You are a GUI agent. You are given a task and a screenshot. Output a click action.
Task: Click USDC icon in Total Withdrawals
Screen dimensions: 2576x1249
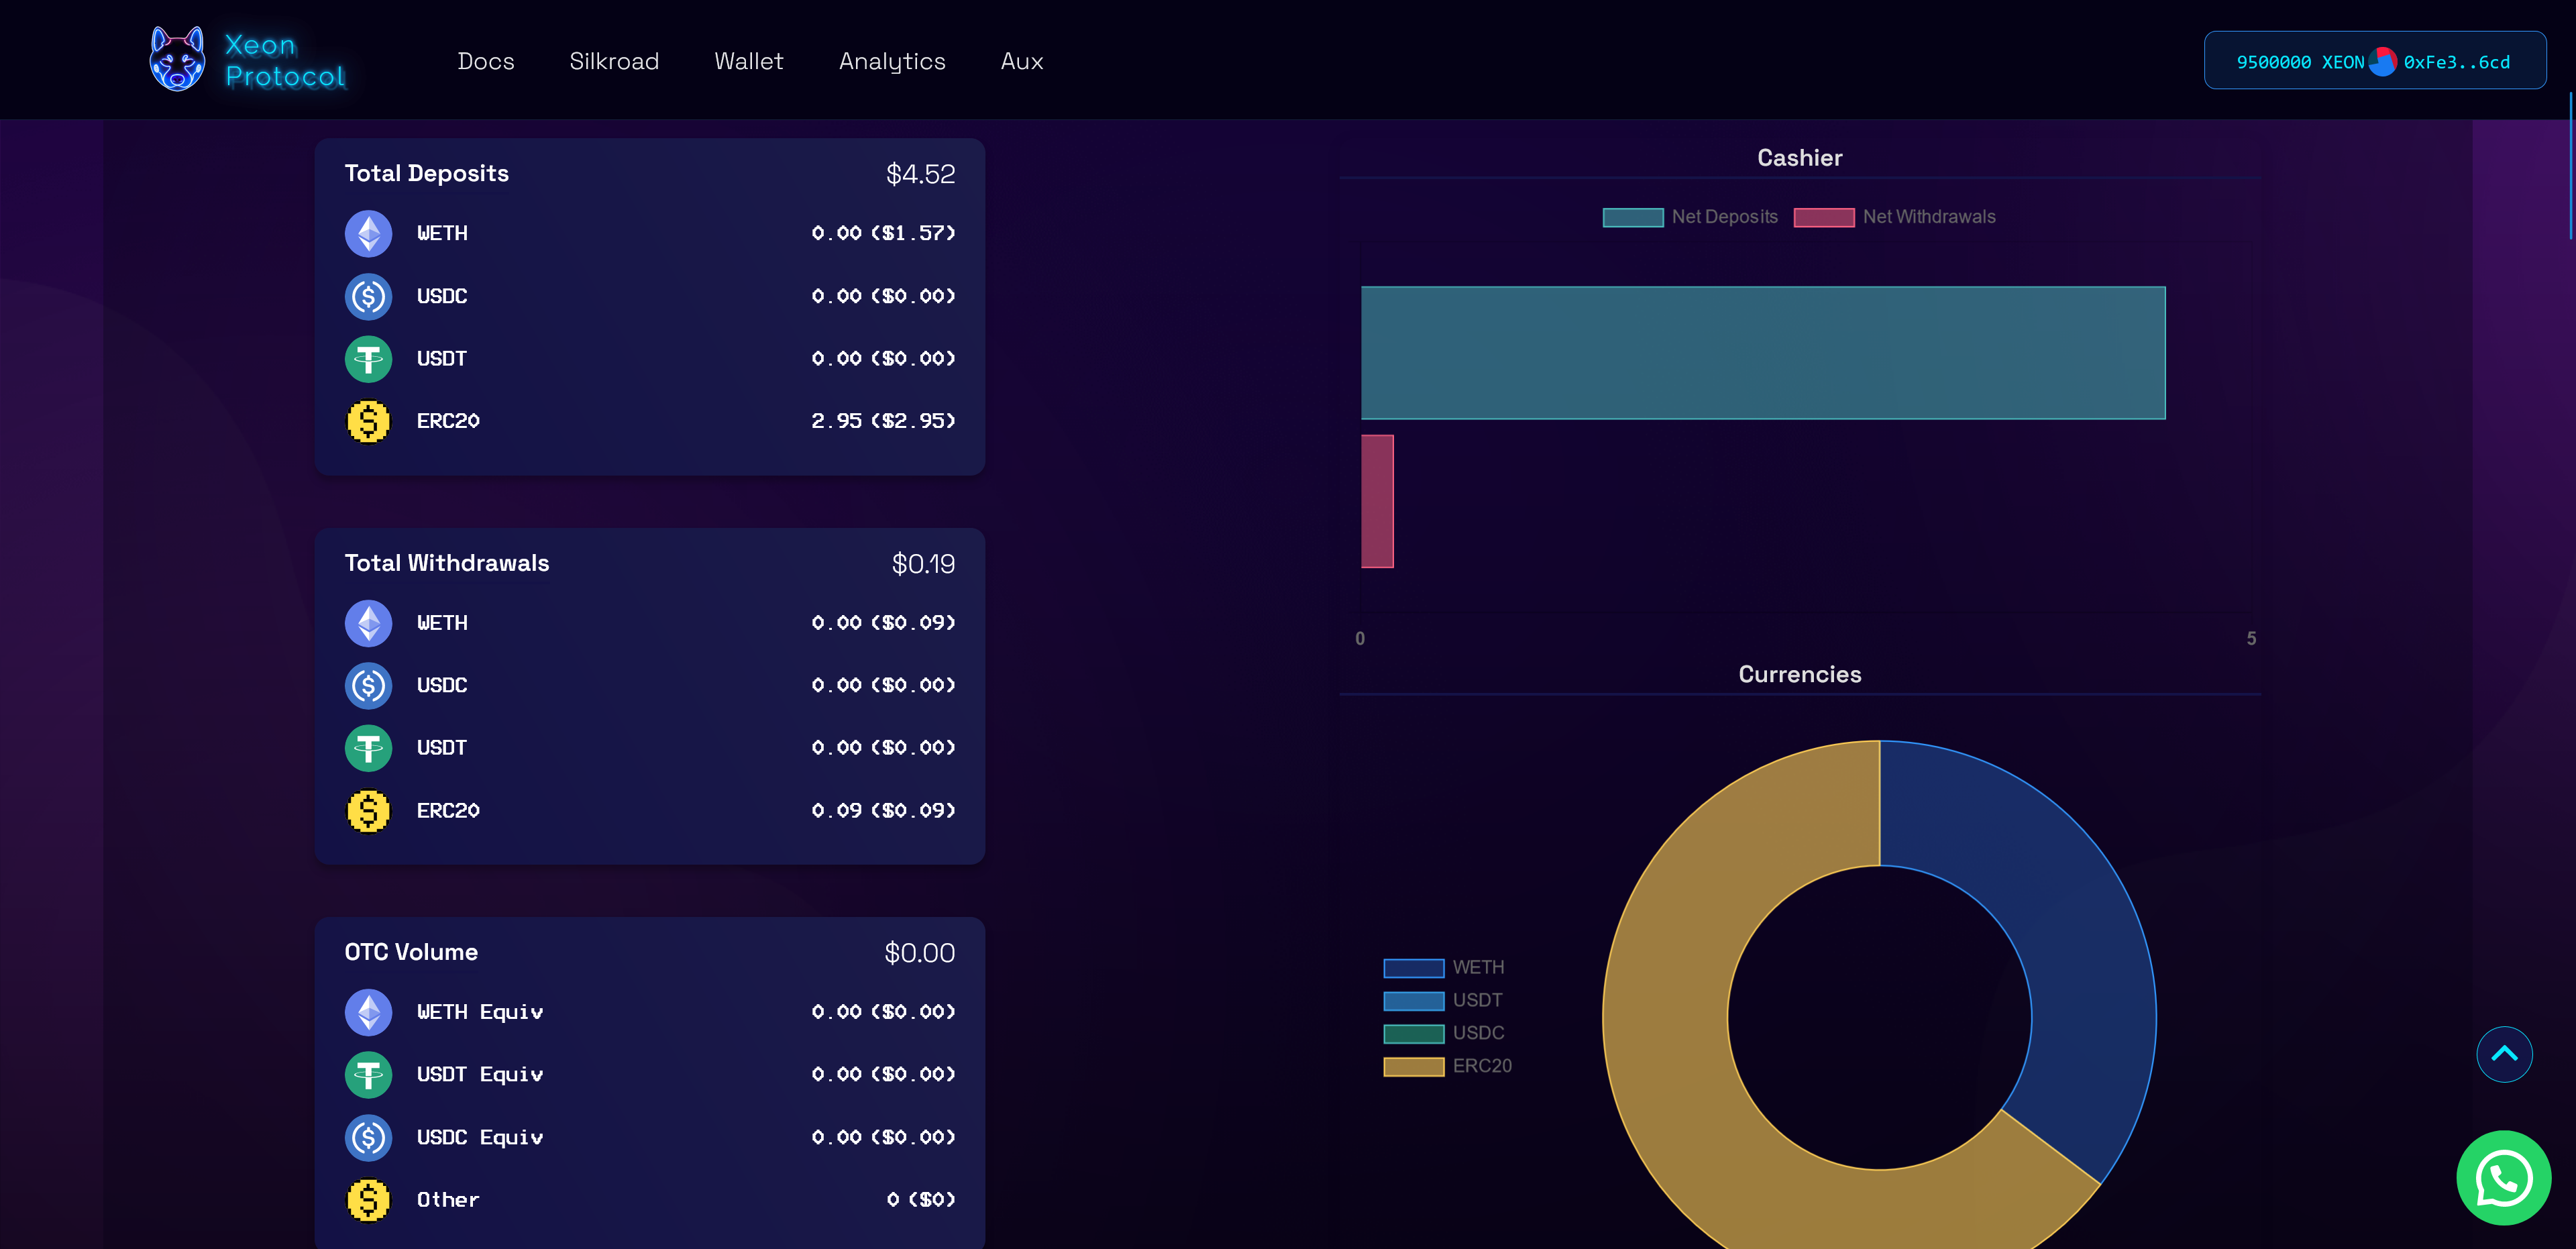point(368,686)
